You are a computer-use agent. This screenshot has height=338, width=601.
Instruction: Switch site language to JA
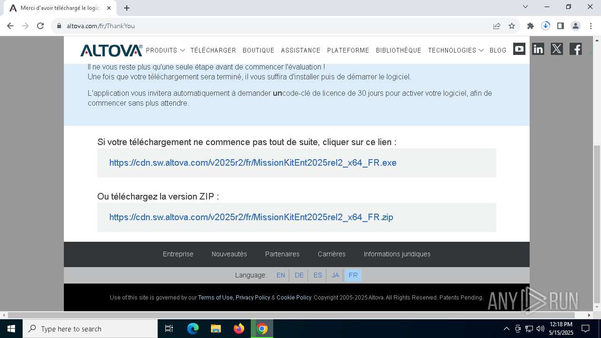(335, 275)
